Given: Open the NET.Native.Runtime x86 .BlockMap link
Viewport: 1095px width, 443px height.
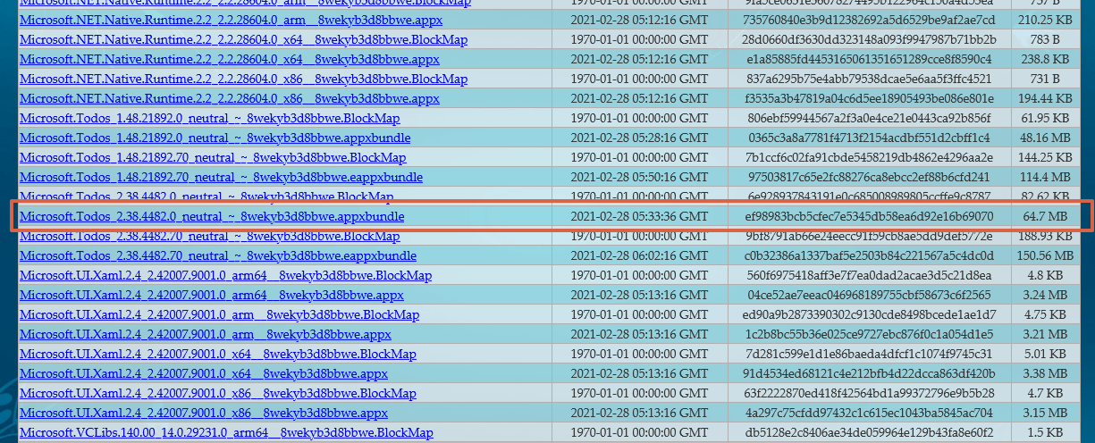Looking at the screenshot, I should coord(243,79).
